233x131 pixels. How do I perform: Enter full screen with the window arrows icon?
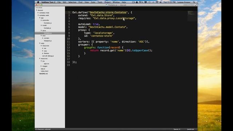tap(196, 5)
